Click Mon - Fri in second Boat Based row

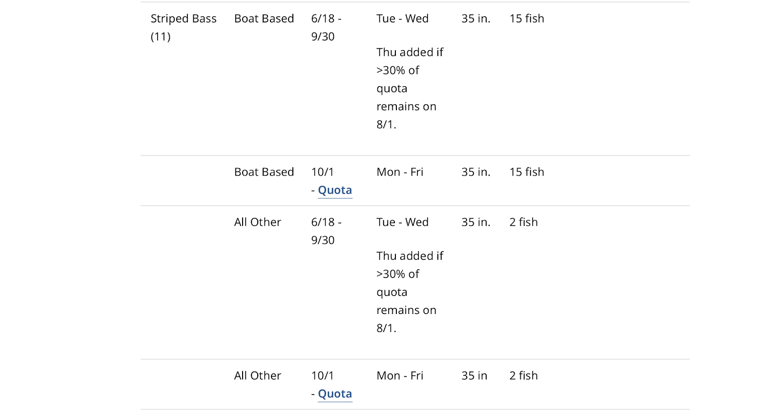click(x=400, y=172)
